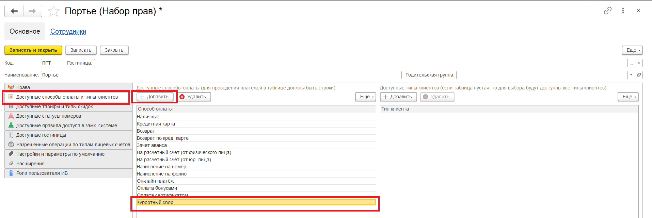Select Доступные статусы номеров section

point(68,116)
